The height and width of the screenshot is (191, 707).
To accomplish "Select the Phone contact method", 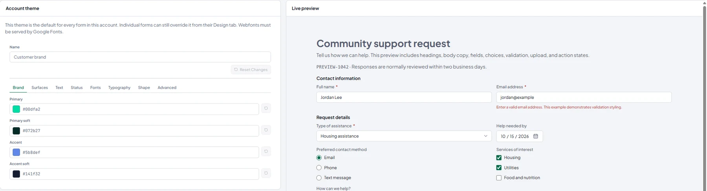I will point(319,168).
